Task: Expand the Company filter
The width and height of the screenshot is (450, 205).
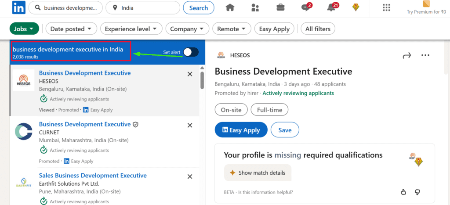Action: tap(187, 29)
